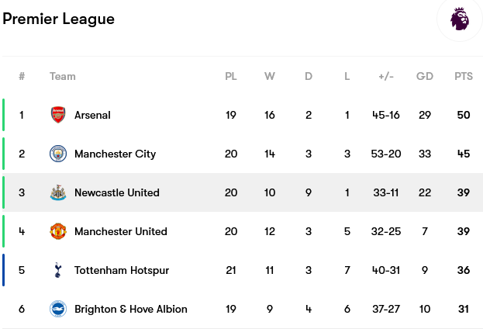Click the Manchester United club crest
Image resolution: width=483 pixels, height=329 pixels.
coord(58,231)
